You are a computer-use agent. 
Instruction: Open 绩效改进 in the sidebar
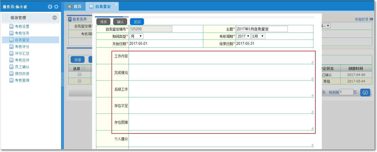pos(22,73)
